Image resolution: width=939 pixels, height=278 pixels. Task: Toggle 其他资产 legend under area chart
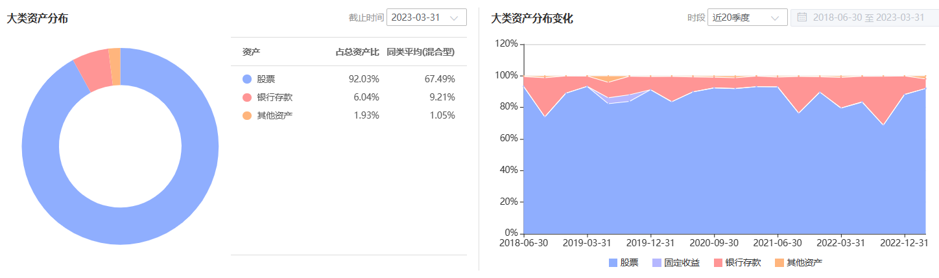coord(798,262)
